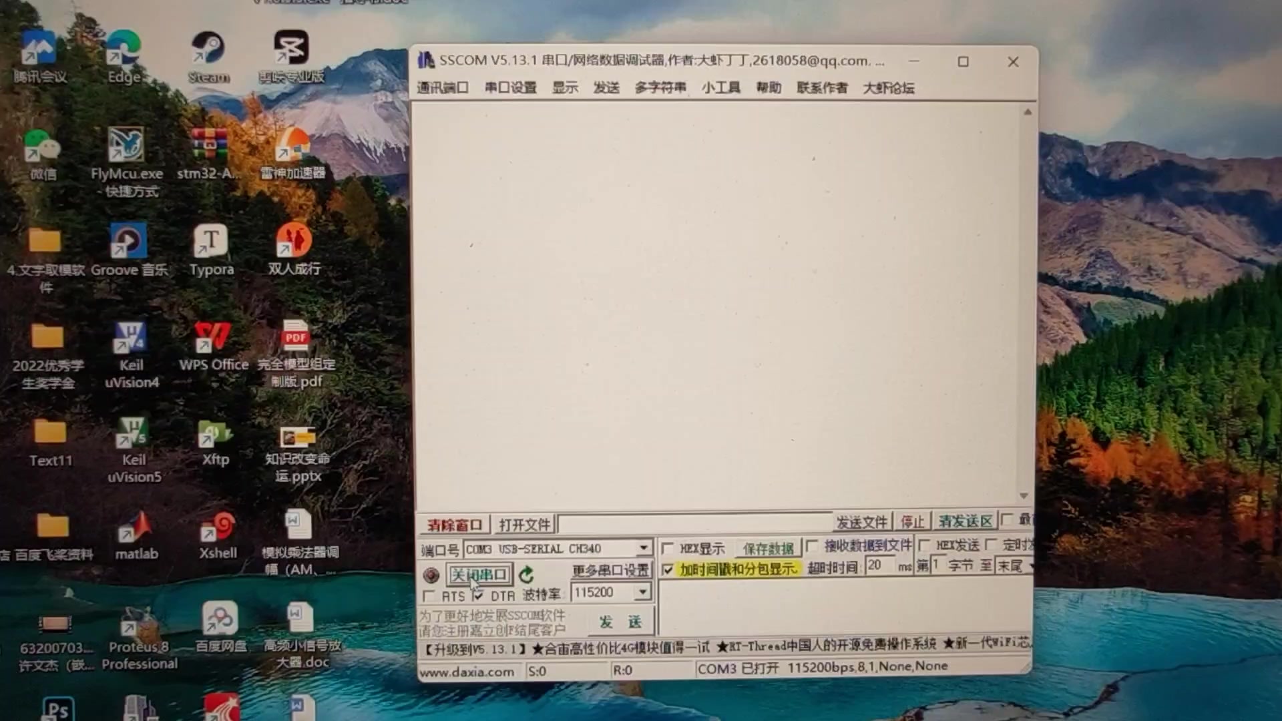
Task: Expand the COM3 USB-SERIAL CH340 port dropdown
Action: (x=643, y=548)
